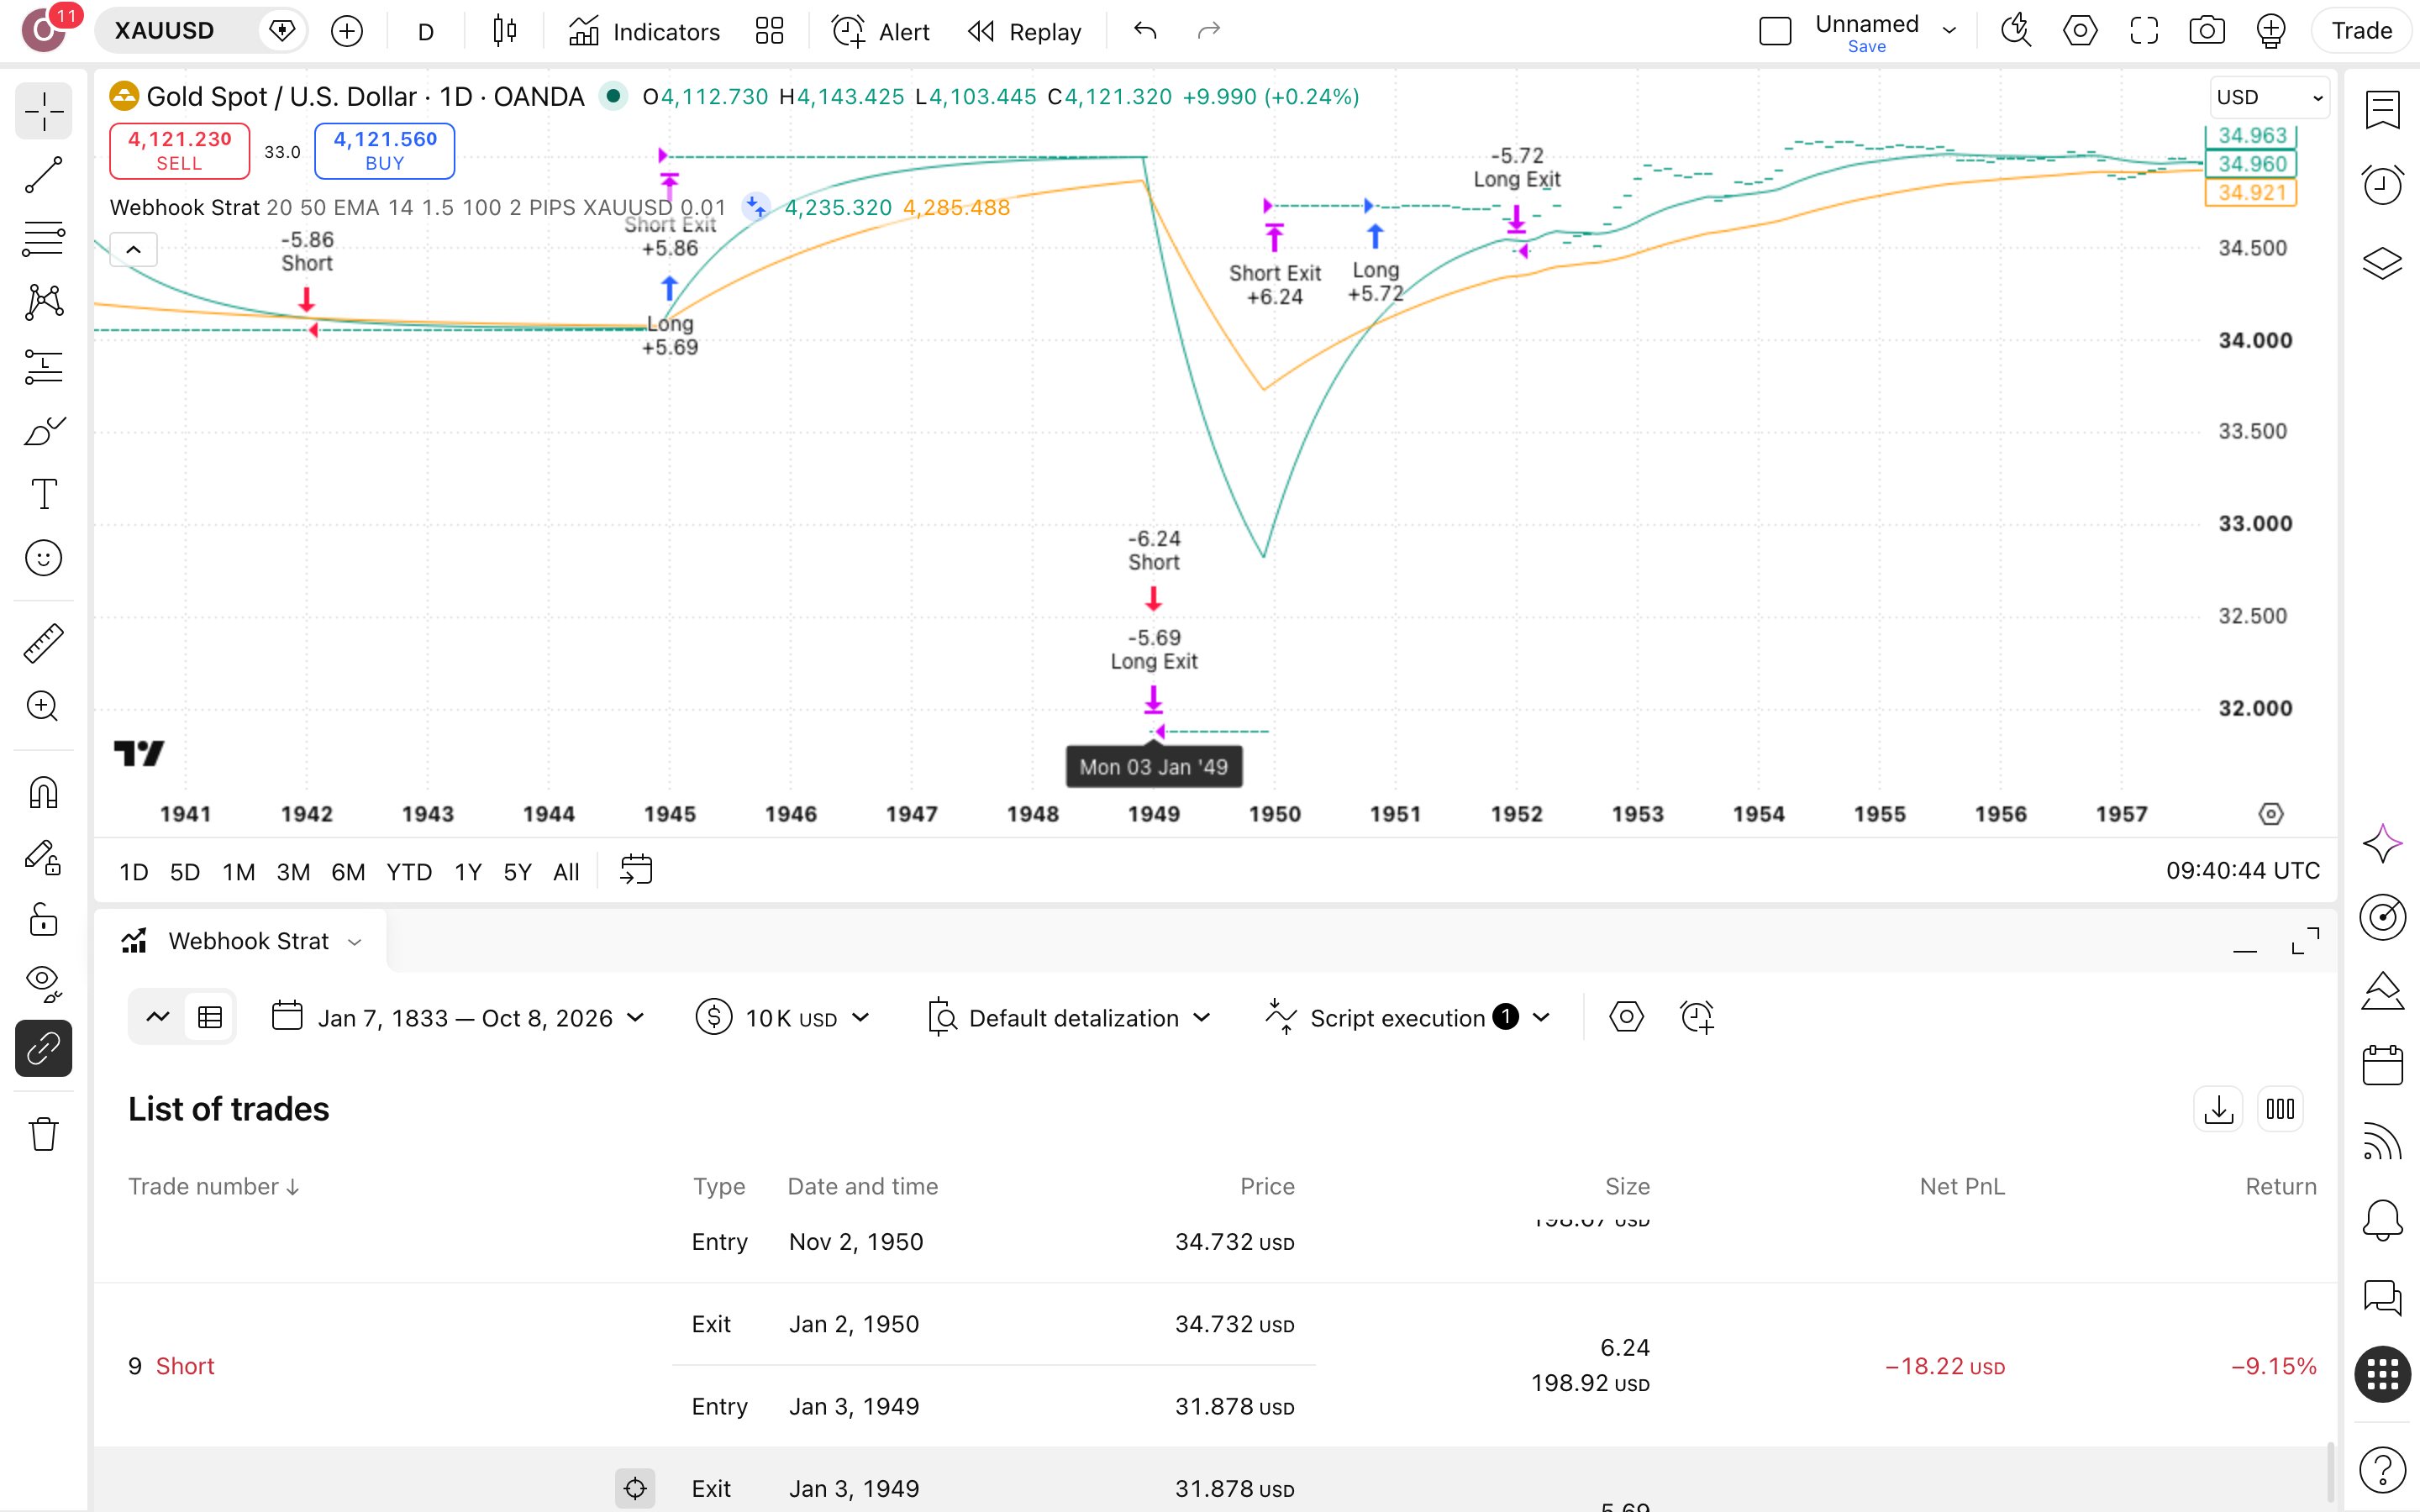Viewport: 2420px width, 1512px height.
Task: Select the trend line drawing tool
Action: click(43, 174)
